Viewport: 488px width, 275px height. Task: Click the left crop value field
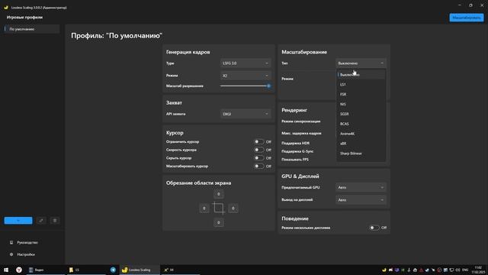click(204, 209)
